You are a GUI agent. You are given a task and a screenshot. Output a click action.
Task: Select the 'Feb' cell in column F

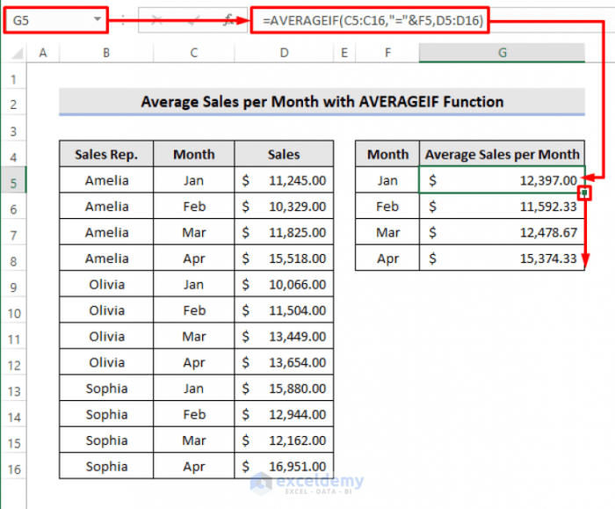coord(387,206)
